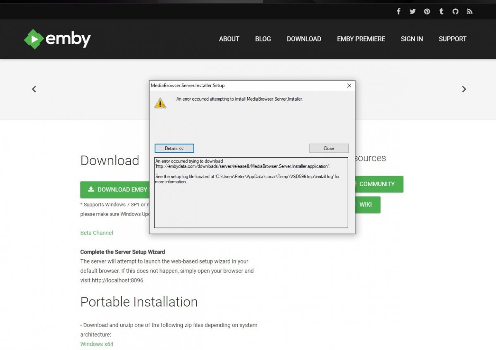Go to next carousel slide arrow
This screenshot has width=496, height=350.
click(x=464, y=89)
